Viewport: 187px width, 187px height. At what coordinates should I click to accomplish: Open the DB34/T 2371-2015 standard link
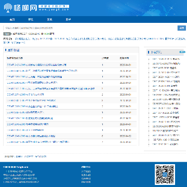[x=25, y=95]
